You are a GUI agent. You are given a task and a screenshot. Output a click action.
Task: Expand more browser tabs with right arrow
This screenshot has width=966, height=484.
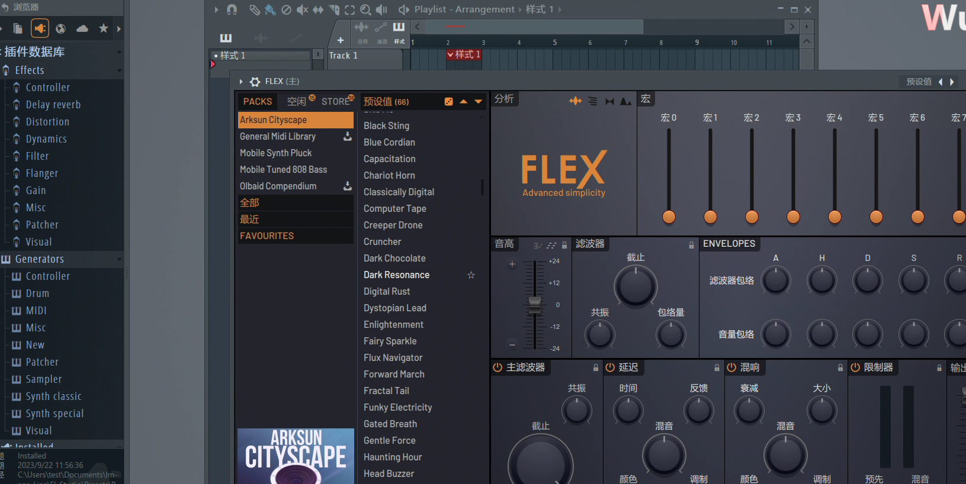(119, 28)
